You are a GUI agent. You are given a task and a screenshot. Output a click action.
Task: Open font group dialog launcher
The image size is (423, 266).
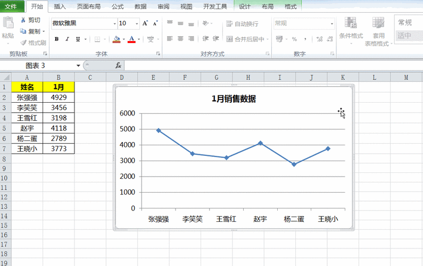point(158,54)
